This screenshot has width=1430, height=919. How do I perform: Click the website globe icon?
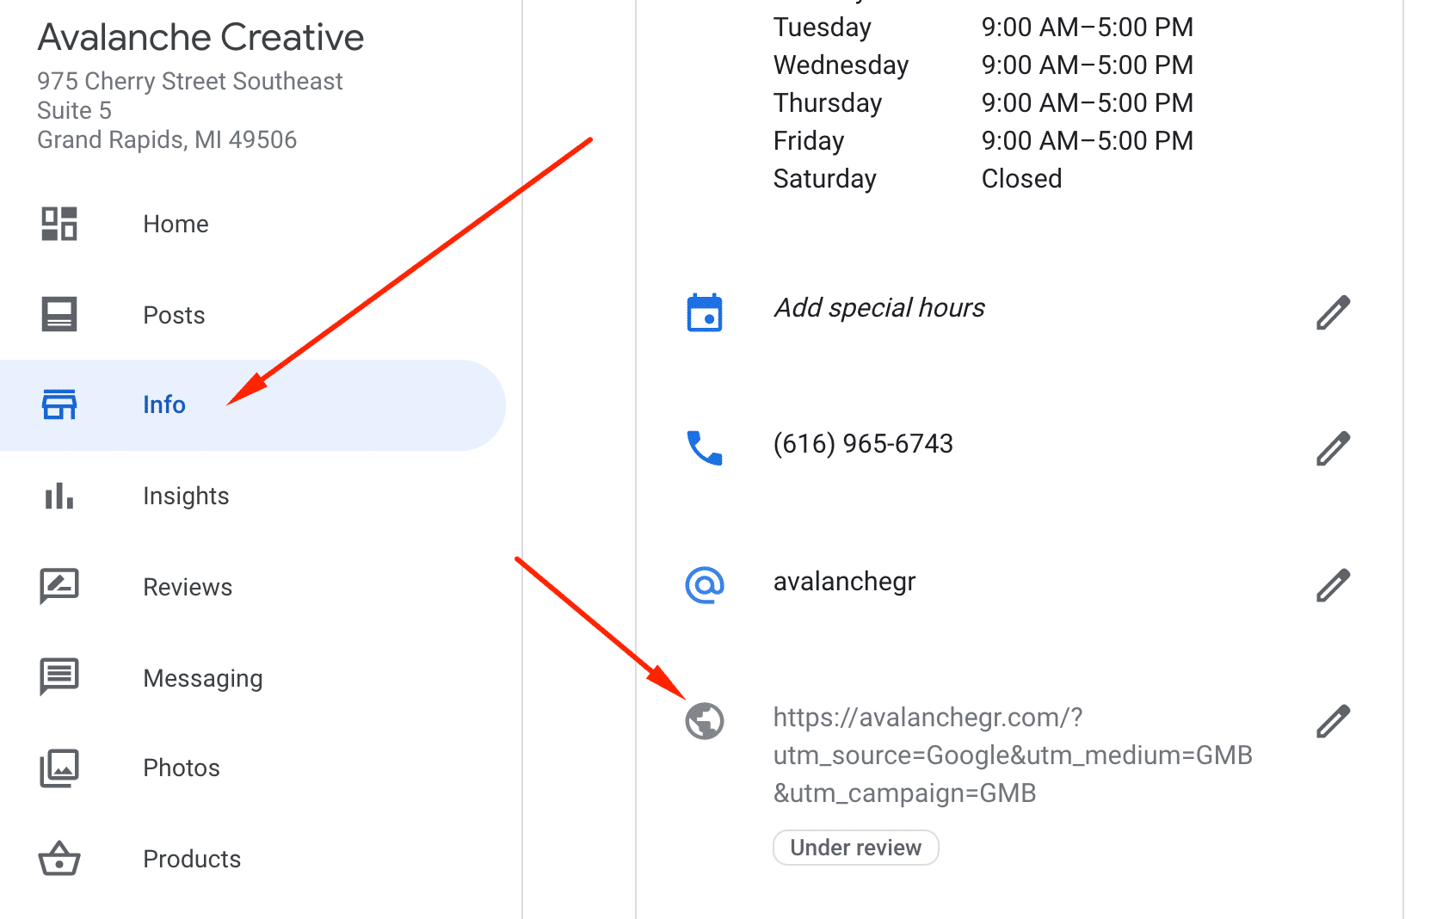(705, 721)
